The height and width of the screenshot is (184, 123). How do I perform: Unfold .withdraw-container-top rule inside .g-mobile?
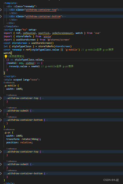pos(1,98)
